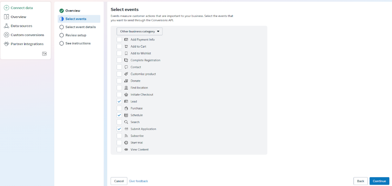This screenshot has height=186, width=392.
Task: Click the Cancel button
Action: tap(119, 181)
